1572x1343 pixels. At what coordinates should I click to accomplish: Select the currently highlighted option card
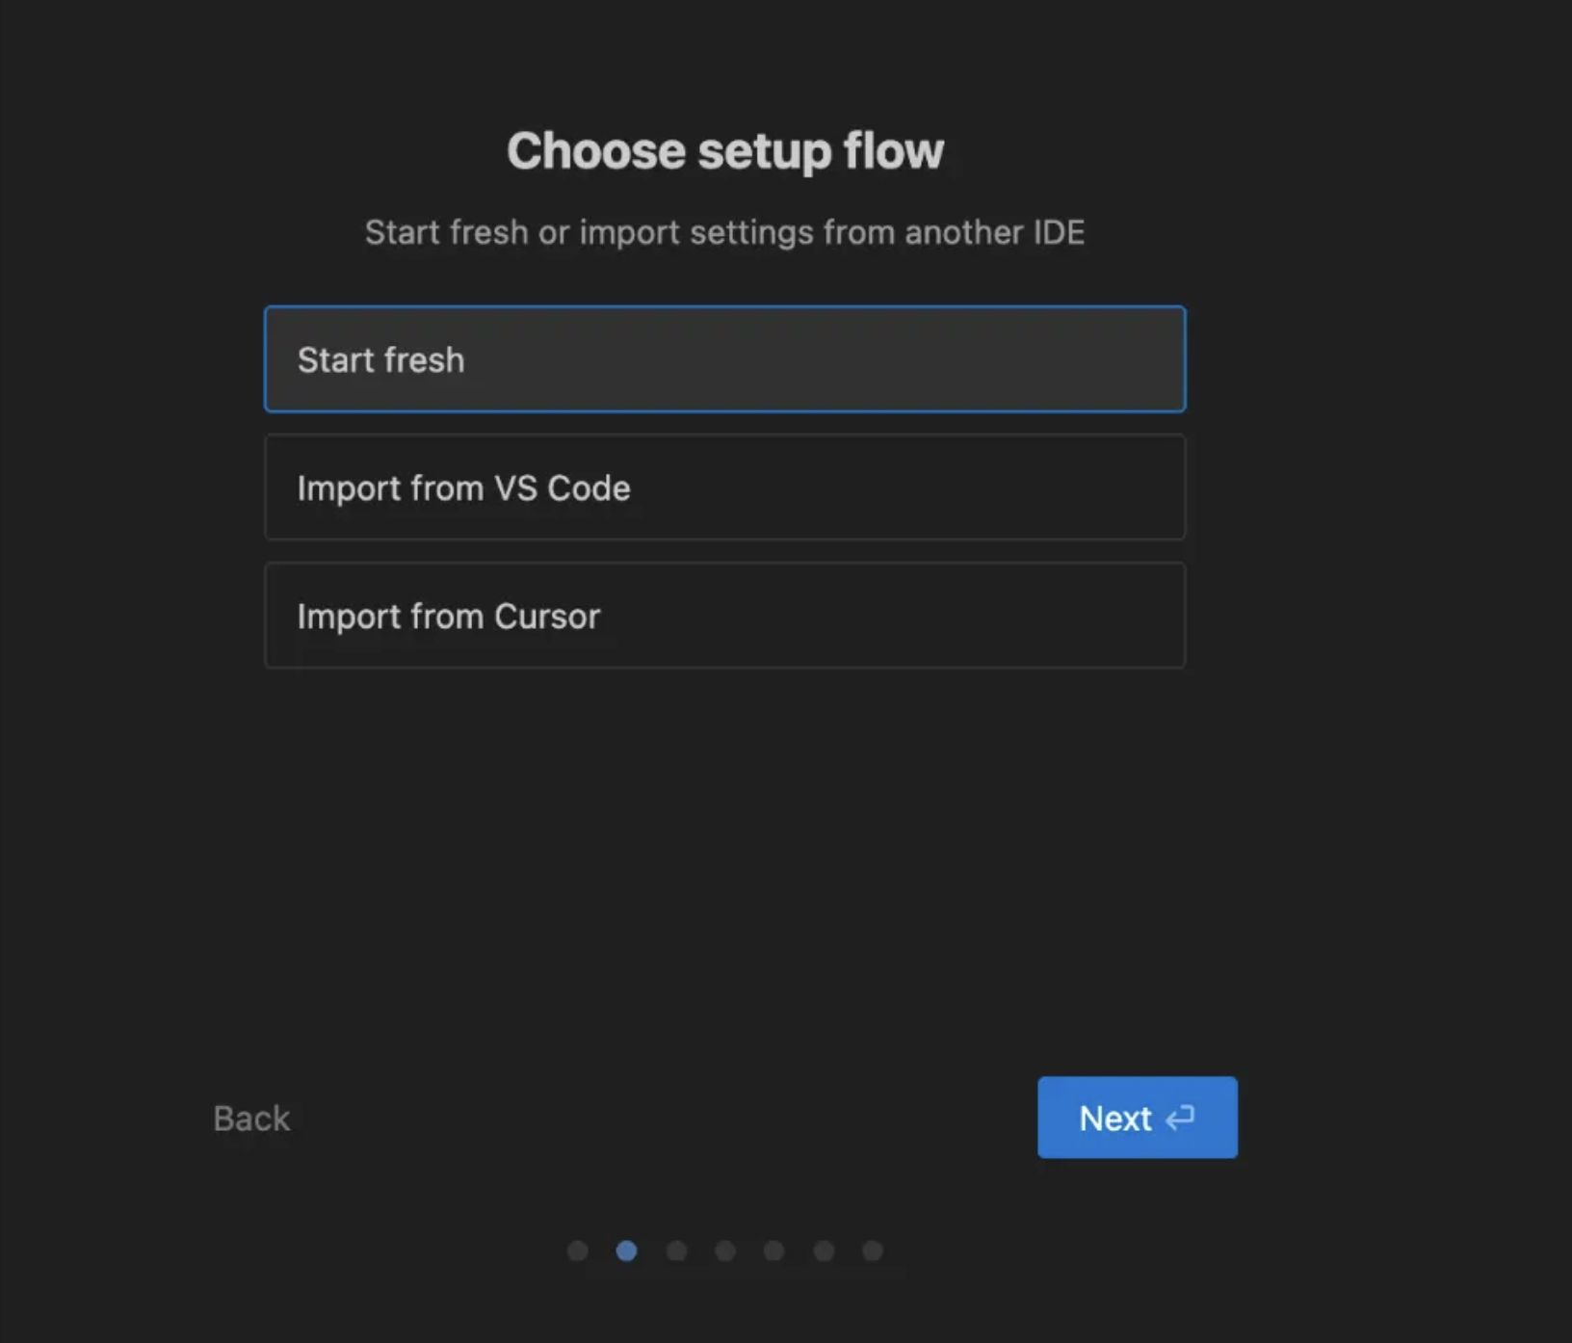pyautogui.click(x=724, y=359)
